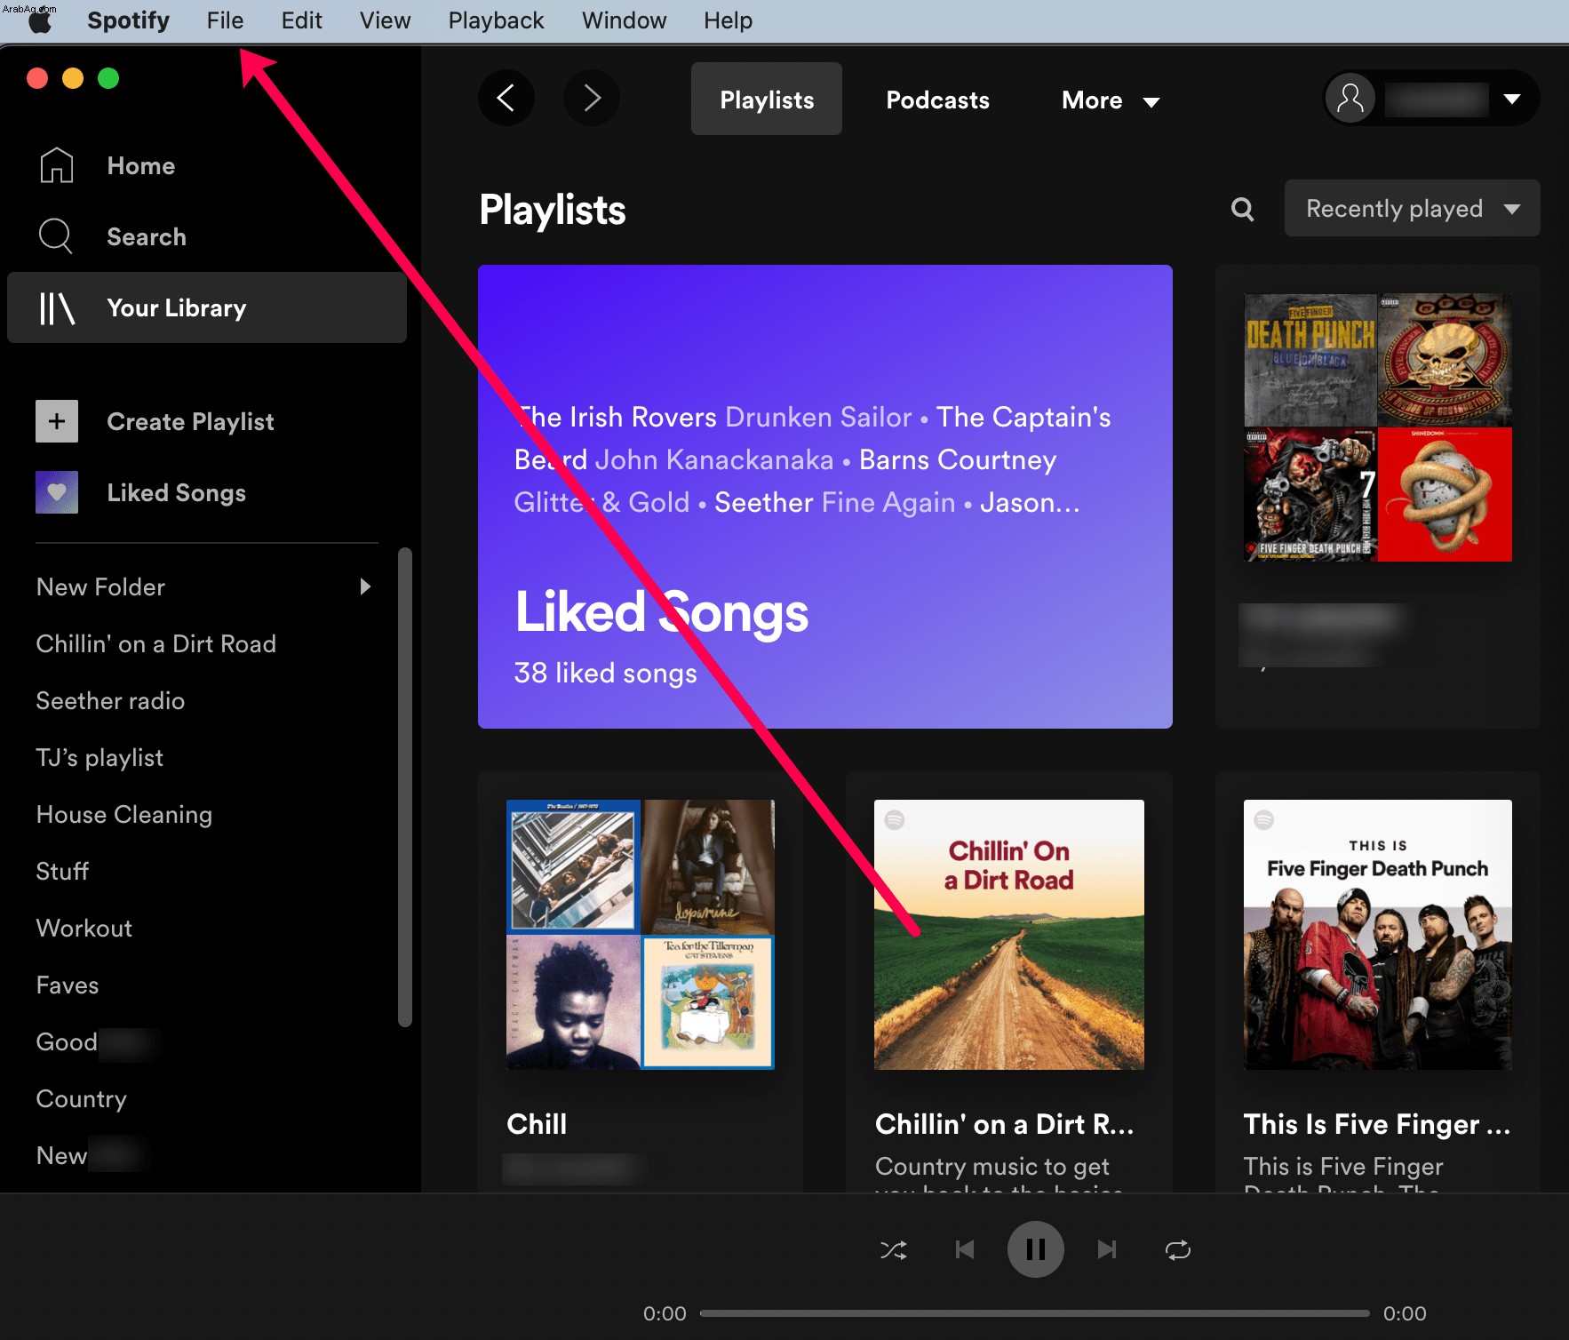Click the Home house icon
1569x1340 pixels.
[x=56, y=165]
